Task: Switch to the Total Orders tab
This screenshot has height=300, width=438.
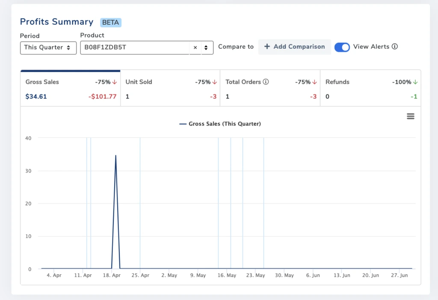Action: coord(270,88)
